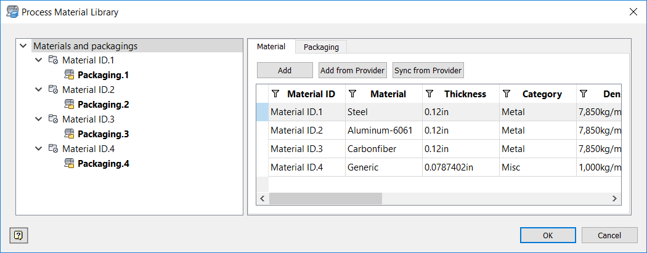Open the Category column filter icon
The image size is (647, 253).
point(507,94)
